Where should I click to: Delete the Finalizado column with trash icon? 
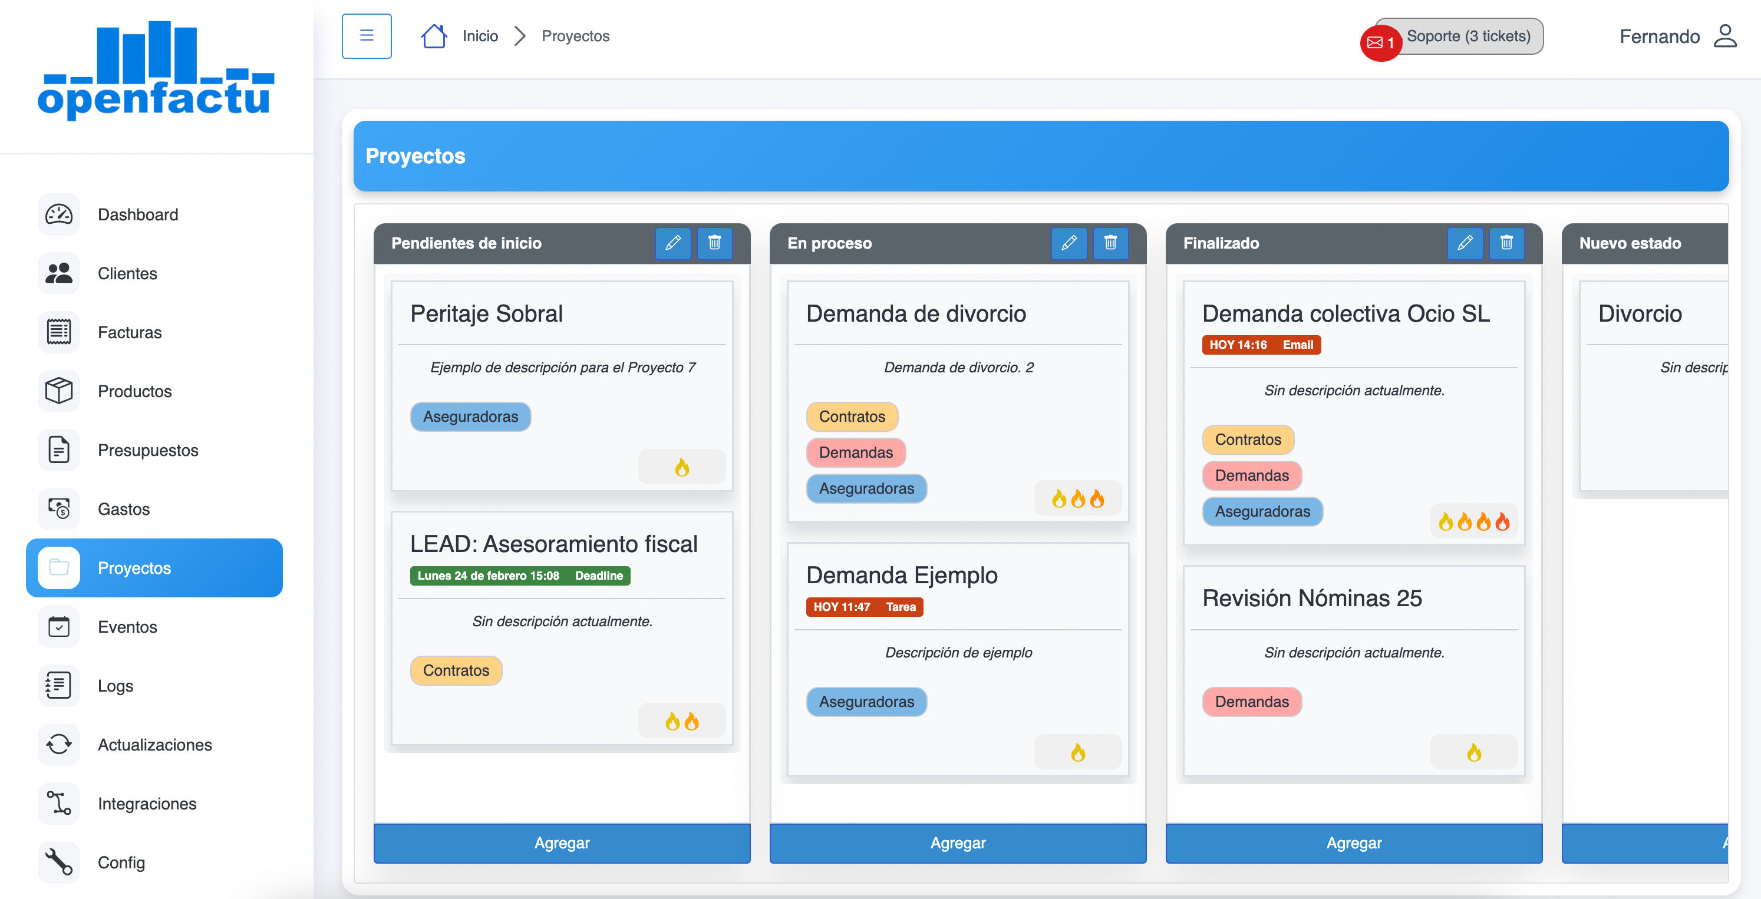(1506, 243)
